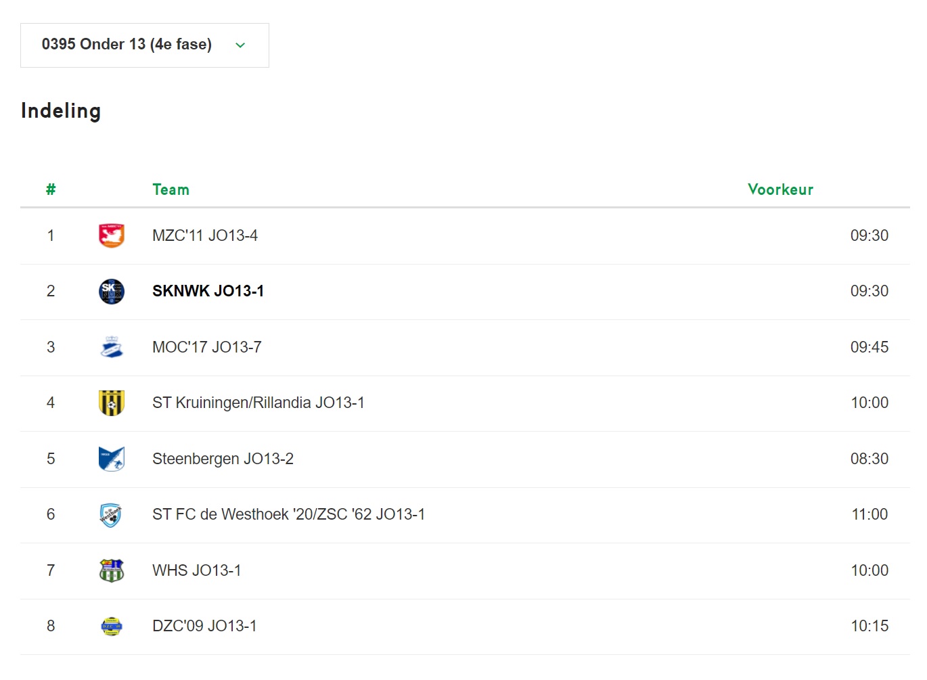Viewport: 927px width, 680px height.
Task: Click the DZC'09 club logo
Action: tap(112, 627)
